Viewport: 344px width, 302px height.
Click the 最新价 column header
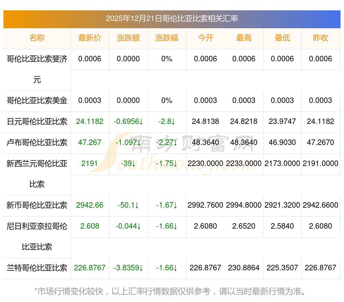point(90,38)
